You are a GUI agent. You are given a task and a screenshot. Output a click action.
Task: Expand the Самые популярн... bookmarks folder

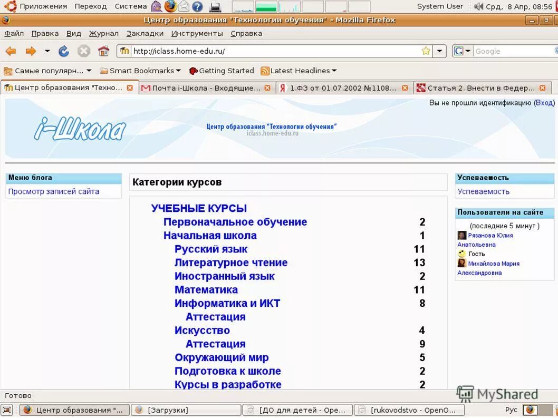[x=47, y=71]
